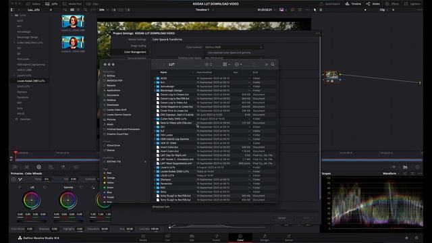Screen dimensions: 432x243
Task: Click the Temp value field
Action: (x=47, y=179)
